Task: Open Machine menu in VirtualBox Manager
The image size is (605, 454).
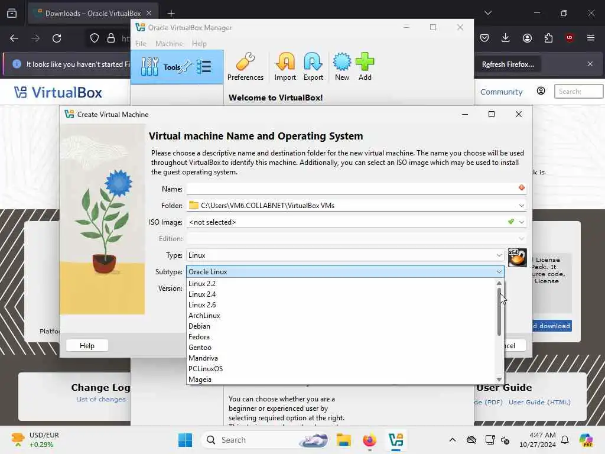Action: pyautogui.click(x=169, y=44)
